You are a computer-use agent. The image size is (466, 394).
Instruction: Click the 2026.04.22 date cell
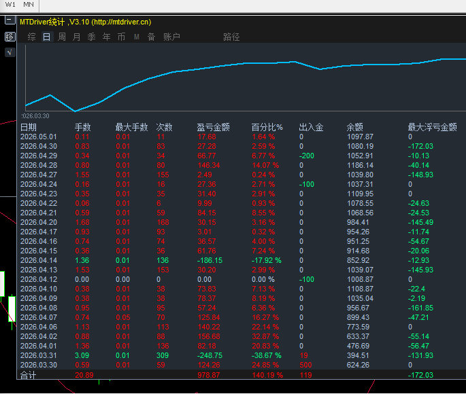[38, 203]
